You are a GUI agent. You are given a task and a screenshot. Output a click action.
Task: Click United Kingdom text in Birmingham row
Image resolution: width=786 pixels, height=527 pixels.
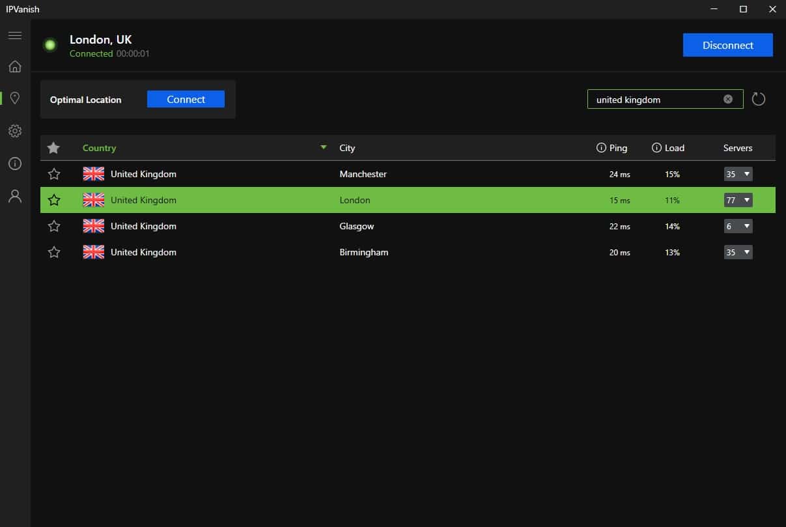tap(143, 252)
